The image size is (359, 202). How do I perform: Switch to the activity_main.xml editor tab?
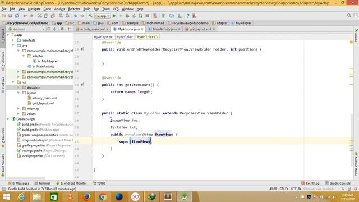[x=92, y=29]
